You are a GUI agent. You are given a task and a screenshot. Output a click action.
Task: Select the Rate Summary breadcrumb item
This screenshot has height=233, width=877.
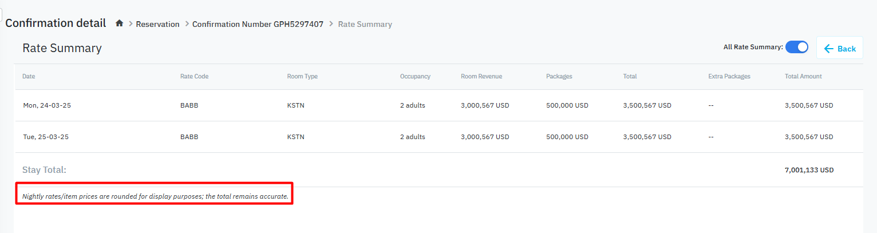click(365, 24)
